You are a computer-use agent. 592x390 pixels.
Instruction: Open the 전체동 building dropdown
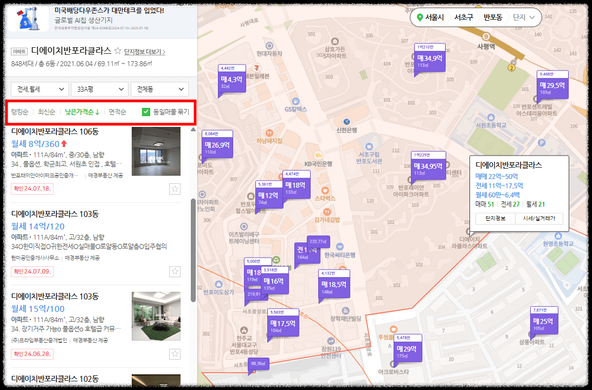click(159, 89)
